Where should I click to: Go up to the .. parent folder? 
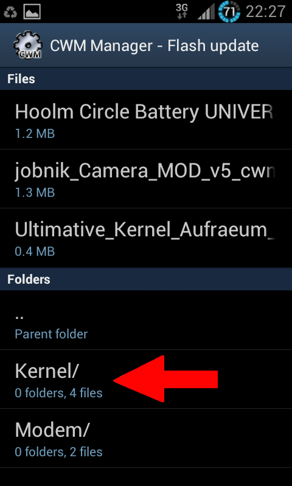146,320
